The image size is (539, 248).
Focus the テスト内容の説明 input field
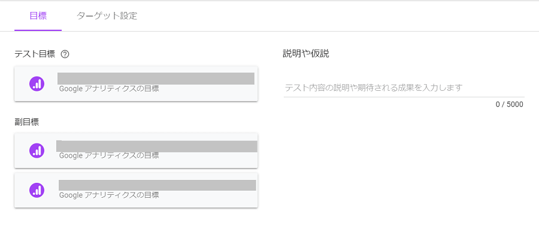pos(404,88)
